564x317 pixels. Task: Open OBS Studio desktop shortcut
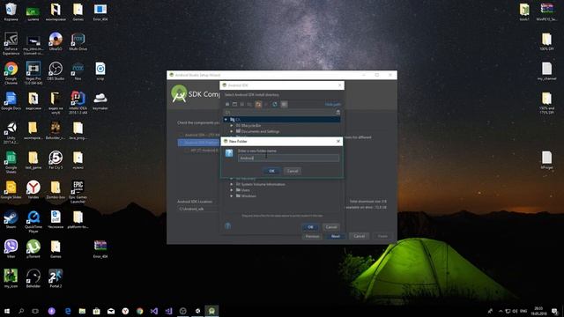point(56,71)
